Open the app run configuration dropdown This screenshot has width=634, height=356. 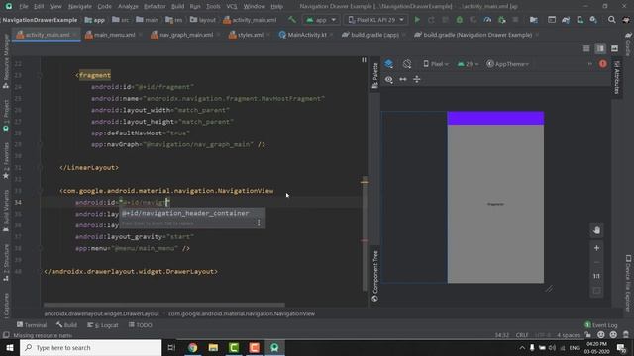pyautogui.click(x=321, y=20)
